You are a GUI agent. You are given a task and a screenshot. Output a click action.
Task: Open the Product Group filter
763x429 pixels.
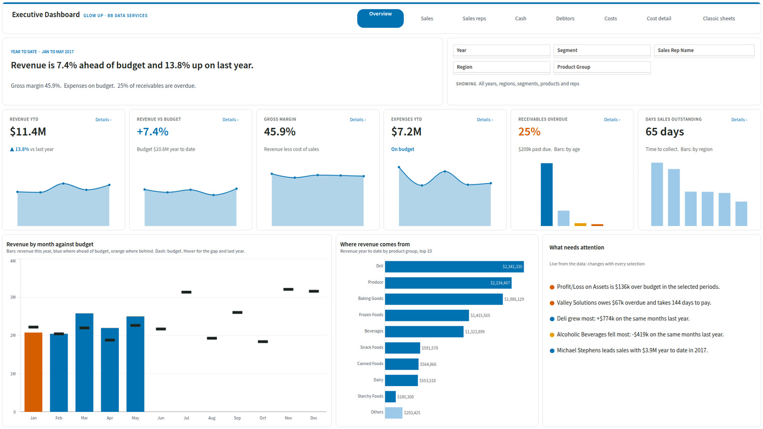click(602, 67)
